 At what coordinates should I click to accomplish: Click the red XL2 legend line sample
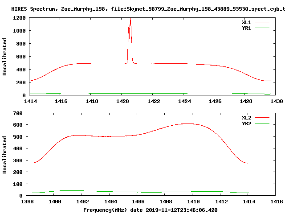[x=262, y=118]
